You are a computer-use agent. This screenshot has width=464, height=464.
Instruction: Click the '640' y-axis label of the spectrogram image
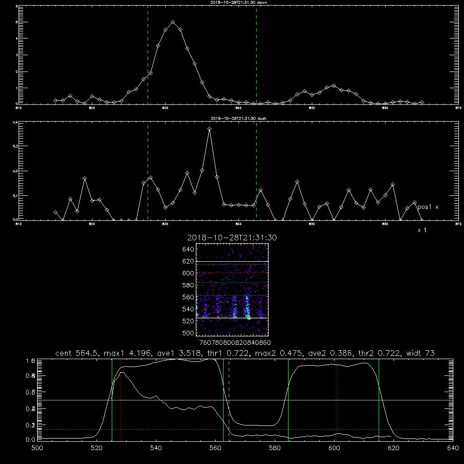188,250
